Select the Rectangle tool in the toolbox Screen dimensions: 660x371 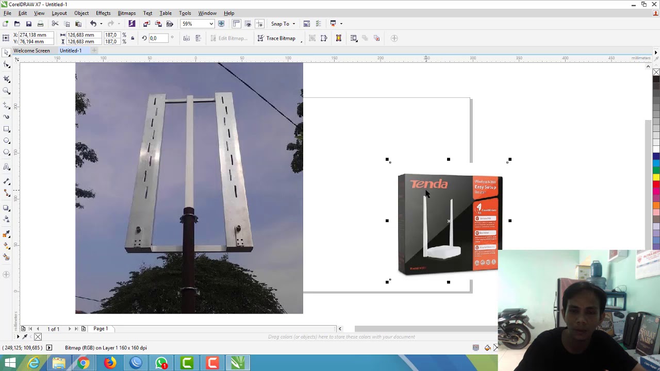(7, 129)
